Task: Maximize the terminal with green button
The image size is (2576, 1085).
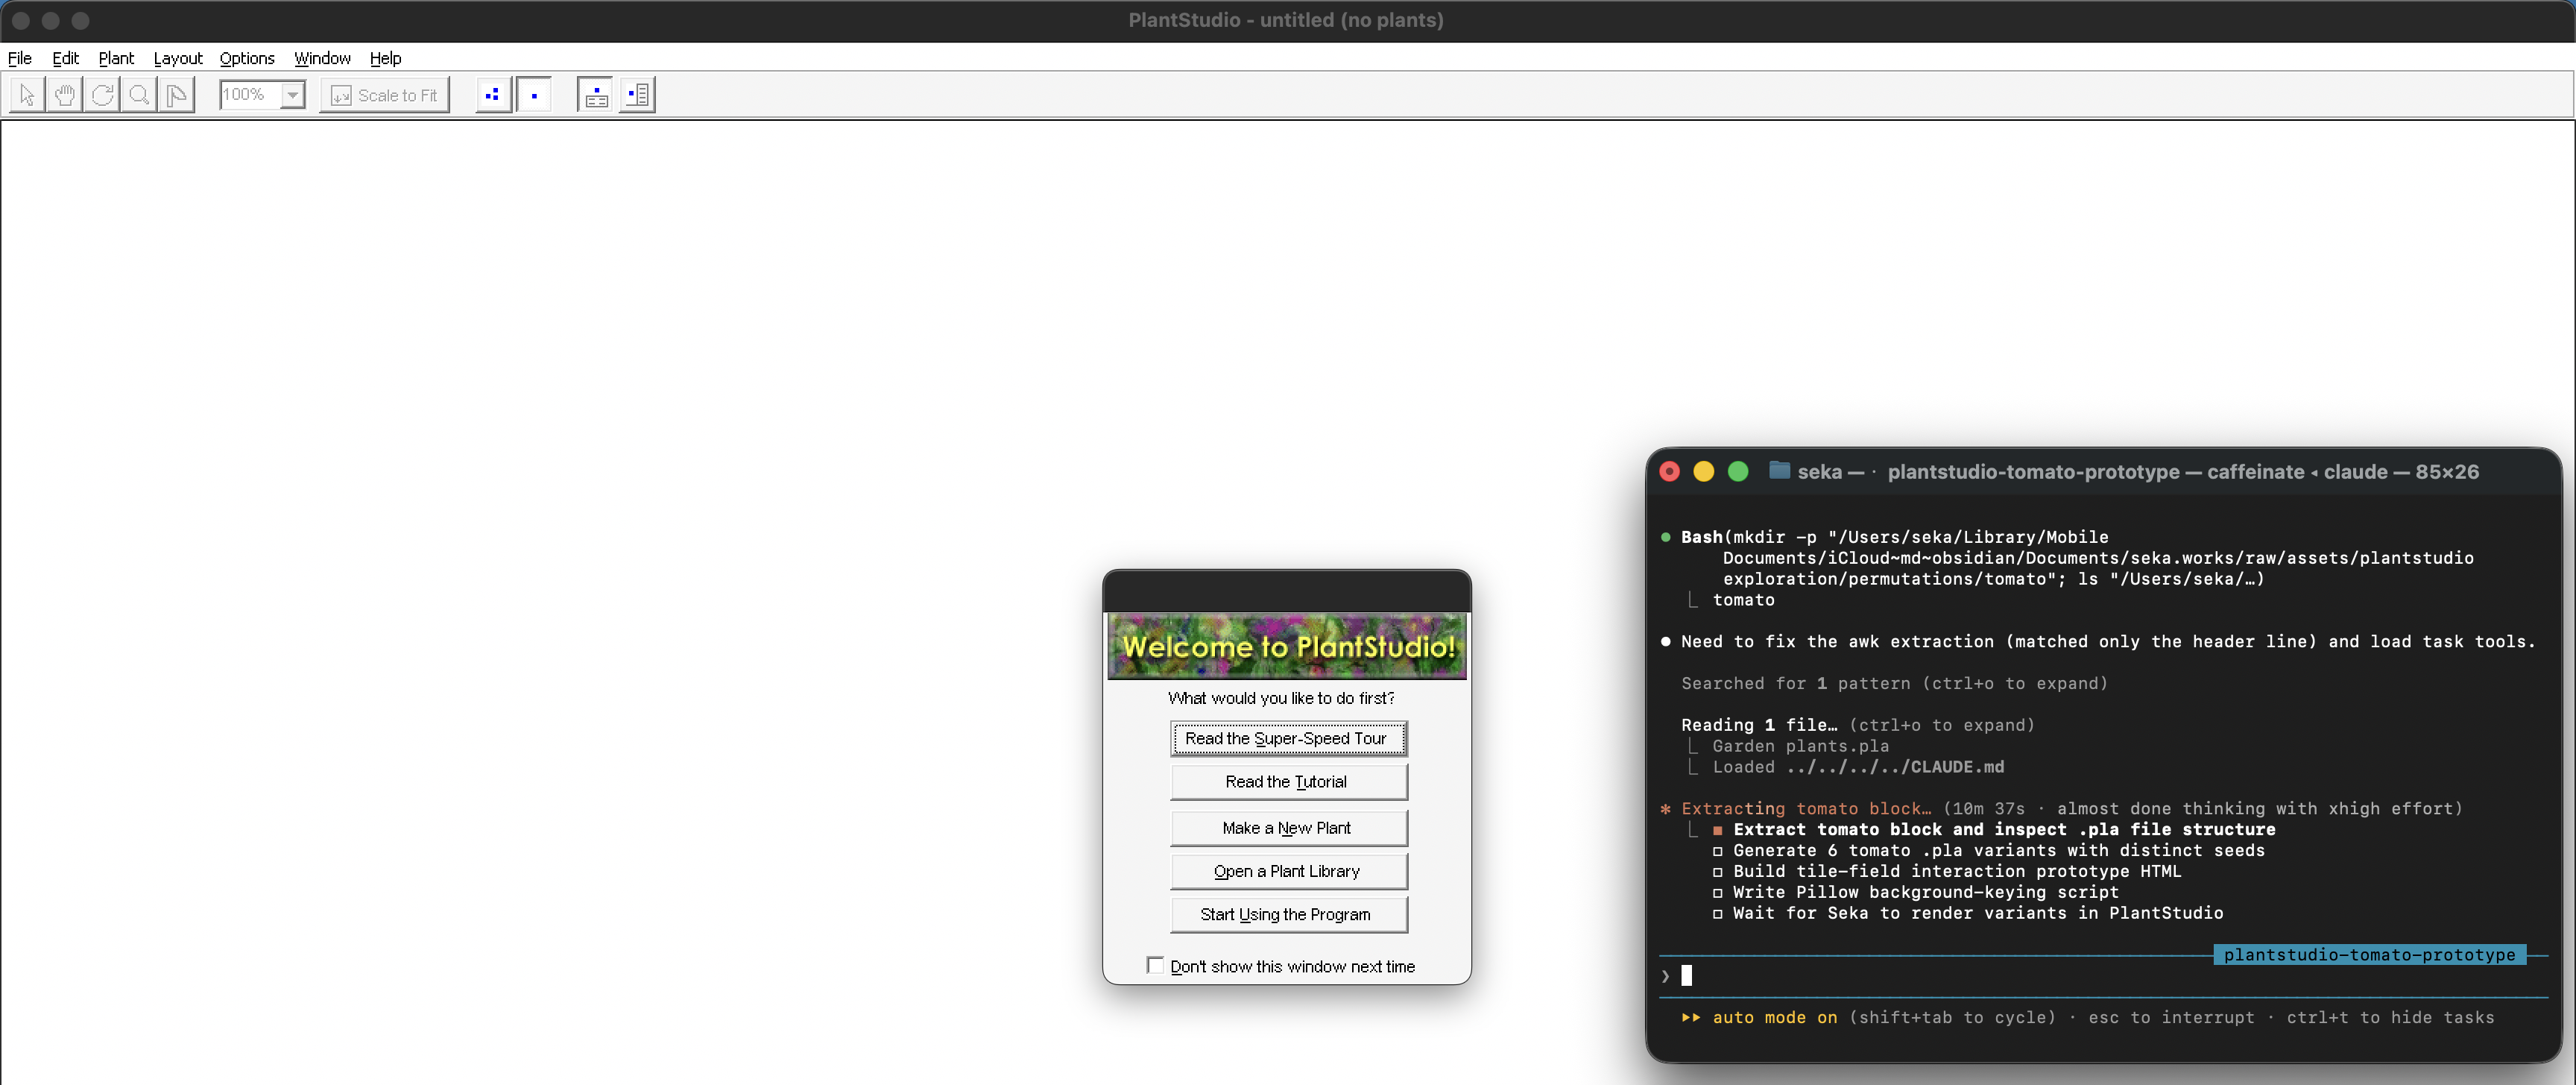Action: tap(1738, 472)
